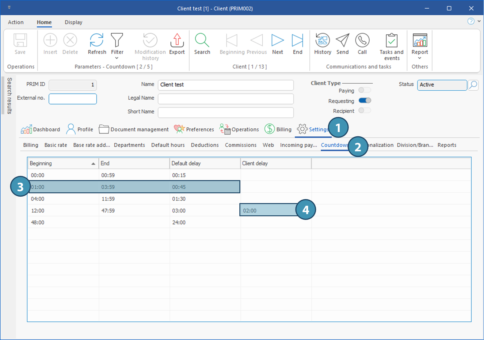Switch to the Display ribbon tab
Image resolution: width=484 pixels, height=340 pixels.
pyautogui.click(x=73, y=22)
